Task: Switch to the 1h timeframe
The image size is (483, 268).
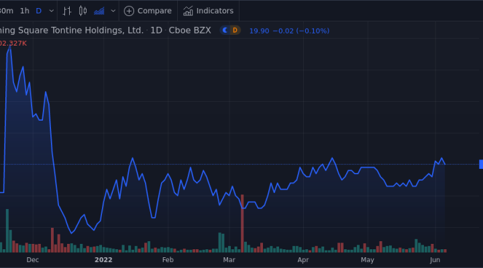Action: click(25, 11)
